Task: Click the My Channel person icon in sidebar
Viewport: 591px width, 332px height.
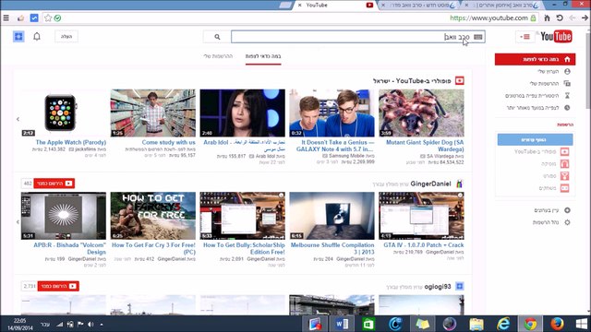Action: [x=567, y=71]
